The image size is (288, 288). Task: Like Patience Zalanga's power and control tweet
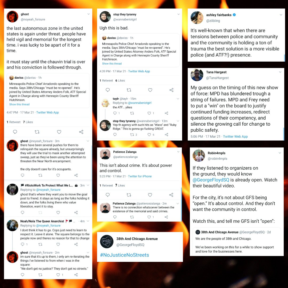[150, 195]
